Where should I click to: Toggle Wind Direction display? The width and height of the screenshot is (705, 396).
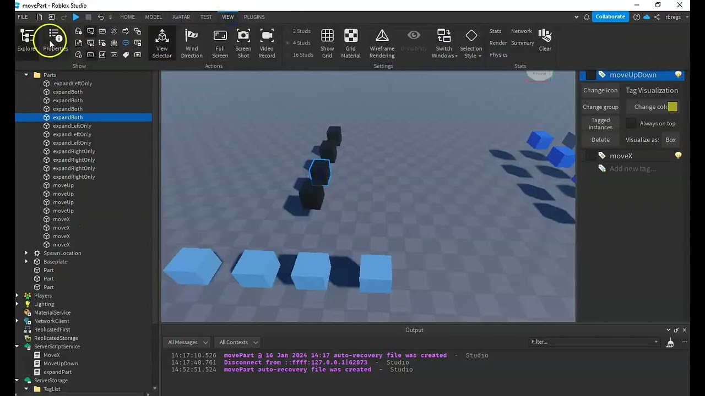(x=192, y=43)
